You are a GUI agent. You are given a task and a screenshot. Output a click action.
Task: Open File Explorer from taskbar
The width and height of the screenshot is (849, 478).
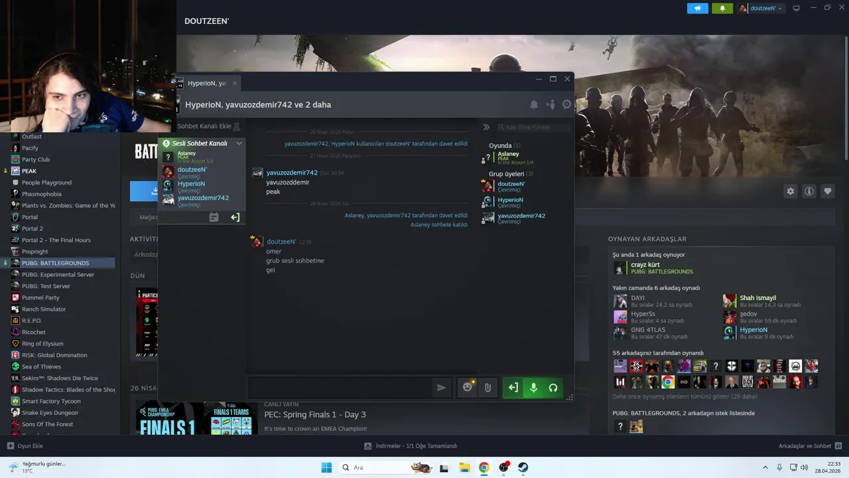[x=464, y=467]
